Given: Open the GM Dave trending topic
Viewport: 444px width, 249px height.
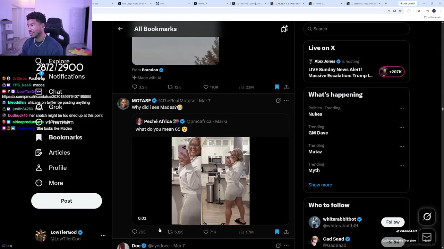Looking at the screenshot, I should click(x=318, y=133).
